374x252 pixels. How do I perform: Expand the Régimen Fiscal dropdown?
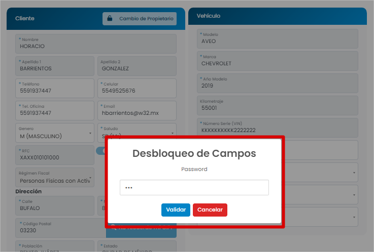pyautogui.click(x=55, y=177)
